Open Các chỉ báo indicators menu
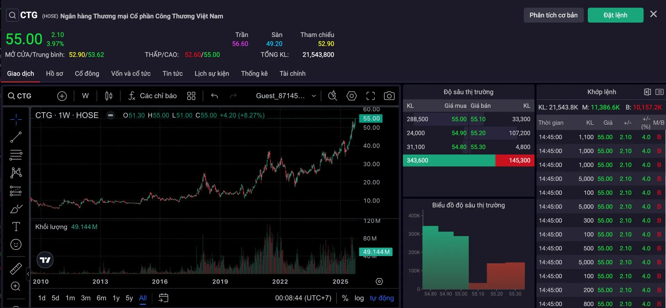666x308 pixels. tap(152, 96)
